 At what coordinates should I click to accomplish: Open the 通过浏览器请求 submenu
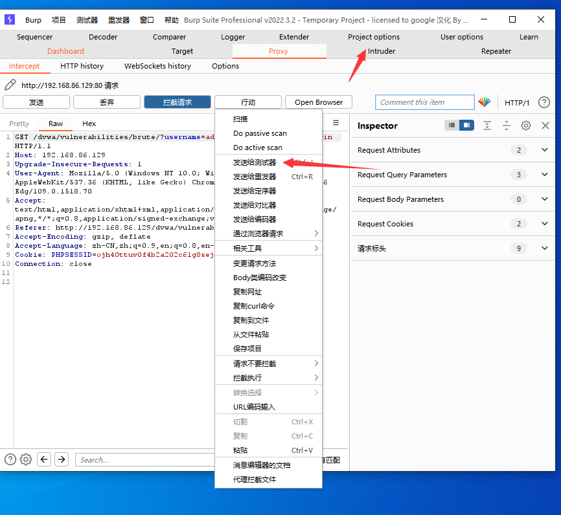tap(268, 234)
